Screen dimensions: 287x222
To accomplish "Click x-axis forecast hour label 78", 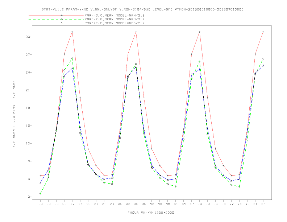I will tap(247, 204).
